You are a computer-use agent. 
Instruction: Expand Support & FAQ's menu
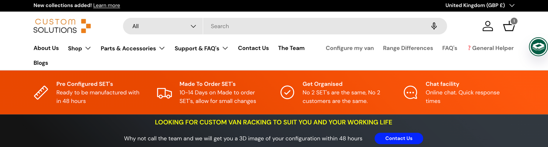tap(201, 48)
